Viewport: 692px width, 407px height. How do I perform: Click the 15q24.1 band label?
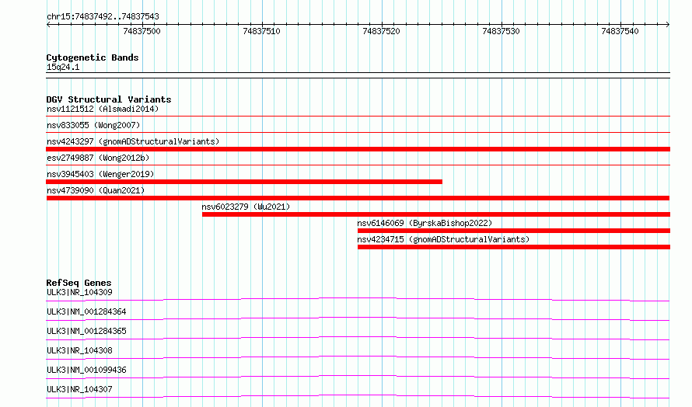point(63,67)
